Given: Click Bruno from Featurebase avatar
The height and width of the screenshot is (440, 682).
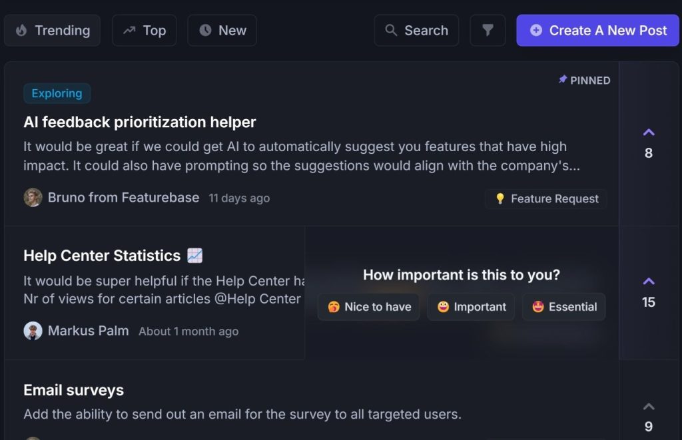Looking at the screenshot, I should point(33,198).
